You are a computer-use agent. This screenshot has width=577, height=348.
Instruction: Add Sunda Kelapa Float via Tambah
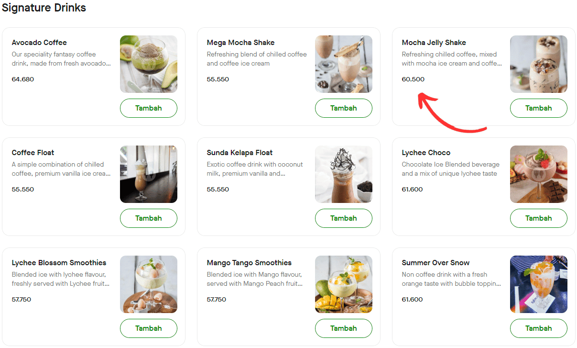coord(343,218)
